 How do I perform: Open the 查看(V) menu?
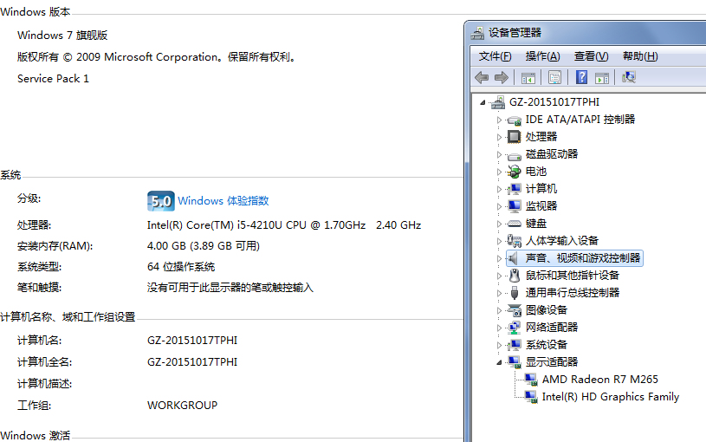[591, 56]
